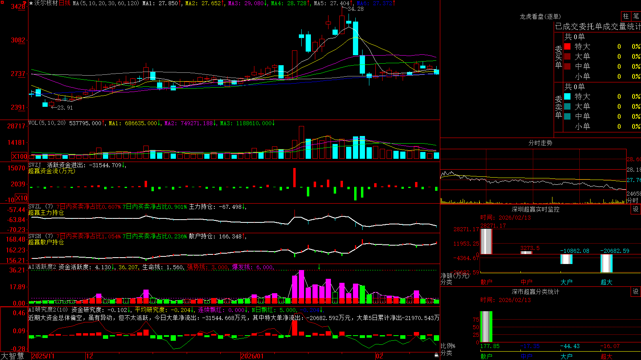Select the teal 中单 sell-order swatch
The height and width of the screenshot is (360, 641).
coord(567,116)
